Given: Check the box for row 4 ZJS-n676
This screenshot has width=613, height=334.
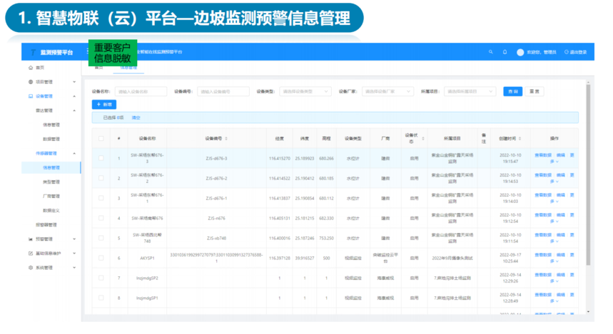Looking at the screenshot, I should pos(101,218).
